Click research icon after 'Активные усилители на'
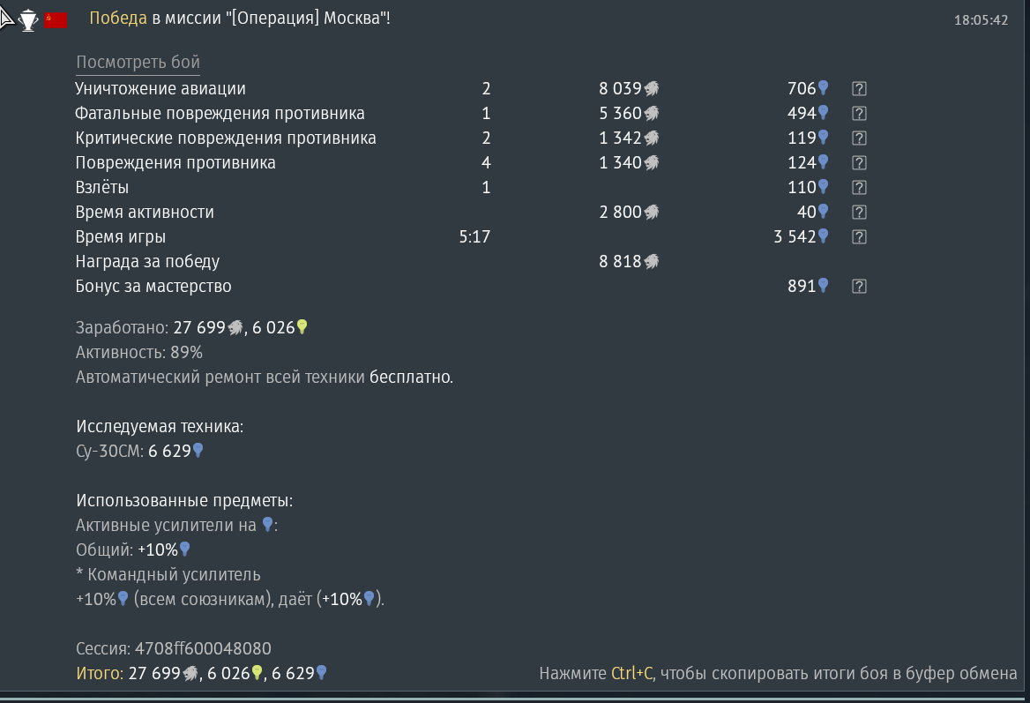This screenshot has height=703, width=1030. click(267, 524)
